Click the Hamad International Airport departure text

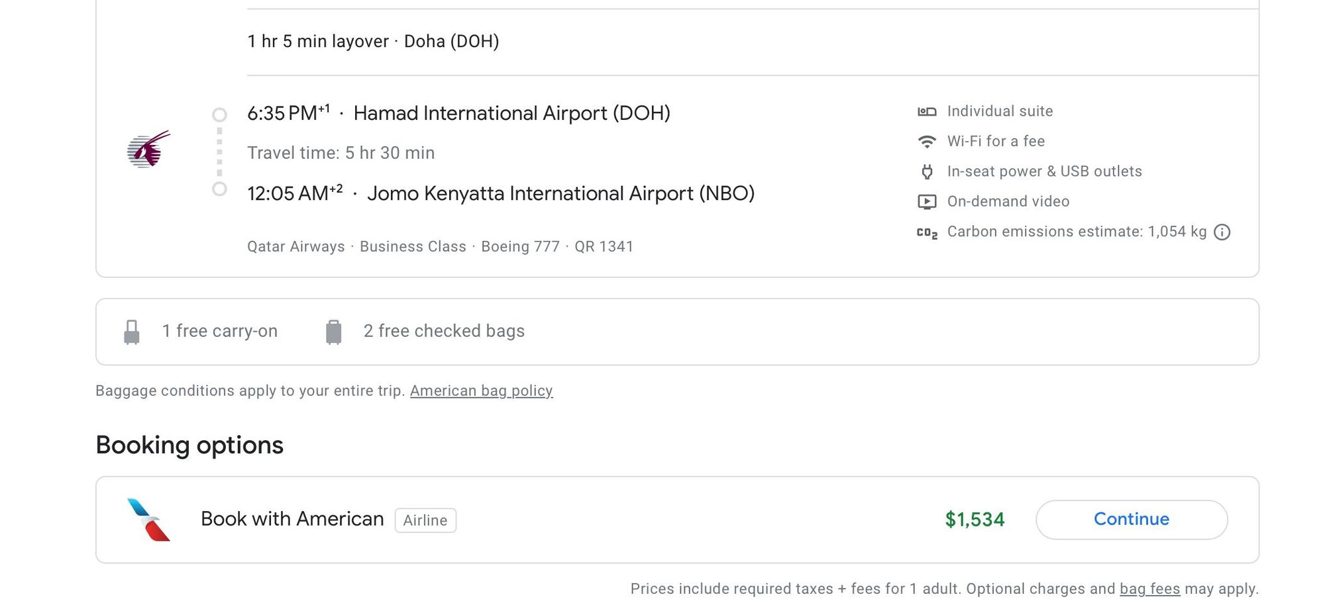click(511, 113)
